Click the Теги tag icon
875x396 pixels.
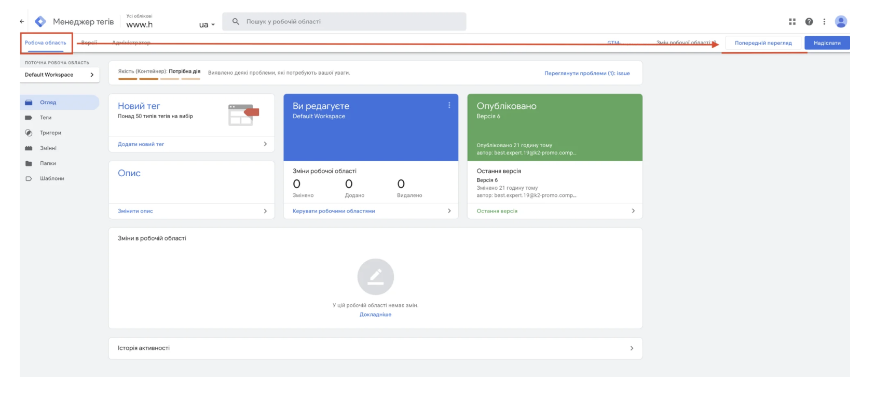click(29, 118)
